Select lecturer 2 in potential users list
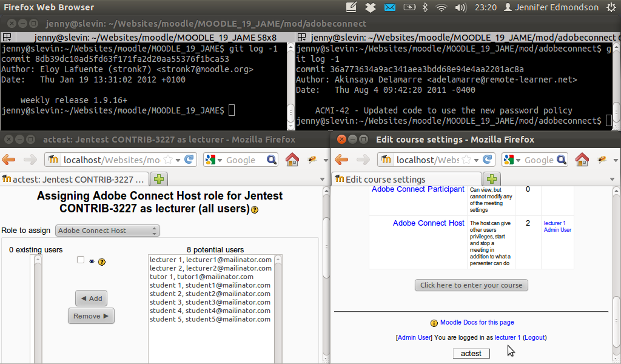 pos(210,268)
